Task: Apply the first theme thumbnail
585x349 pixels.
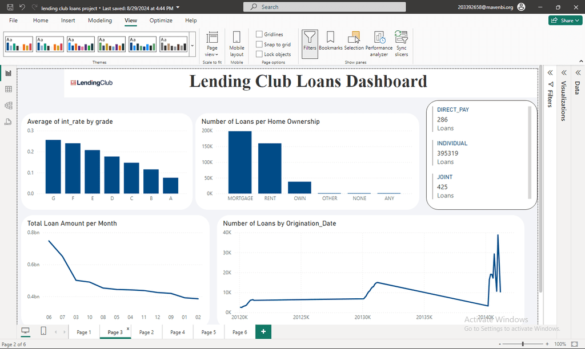Action: pyautogui.click(x=19, y=44)
